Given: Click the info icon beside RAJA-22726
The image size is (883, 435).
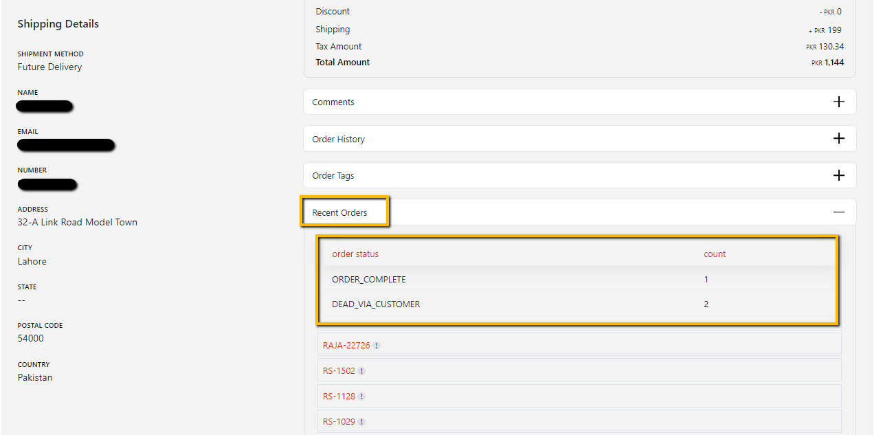Looking at the screenshot, I should click(x=377, y=346).
